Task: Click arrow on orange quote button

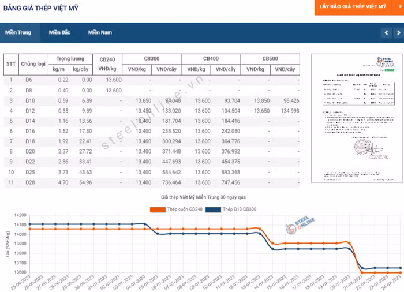Action: tap(400, 6)
